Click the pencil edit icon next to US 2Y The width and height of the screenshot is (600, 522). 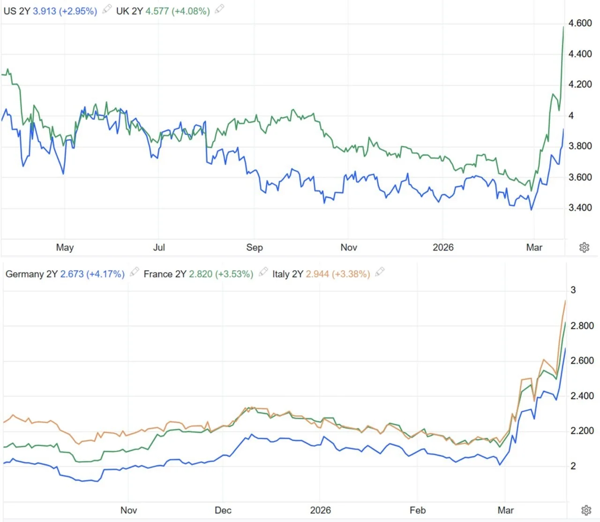[107, 9]
